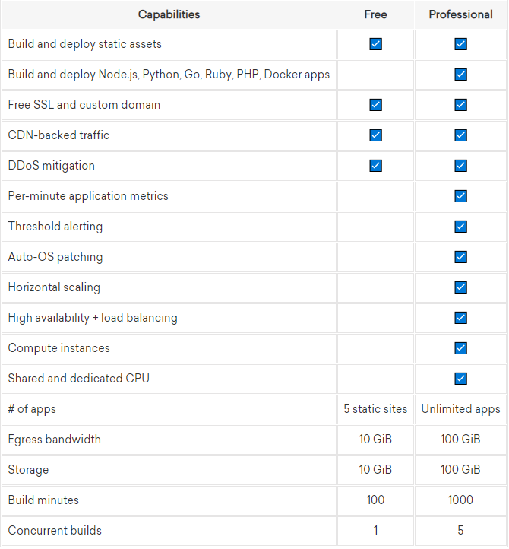Click the Free column header
This screenshot has height=549, width=509.
pos(375,14)
